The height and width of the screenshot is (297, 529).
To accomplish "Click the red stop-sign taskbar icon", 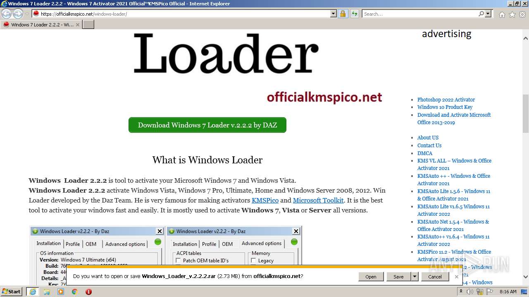I will (x=88, y=292).
